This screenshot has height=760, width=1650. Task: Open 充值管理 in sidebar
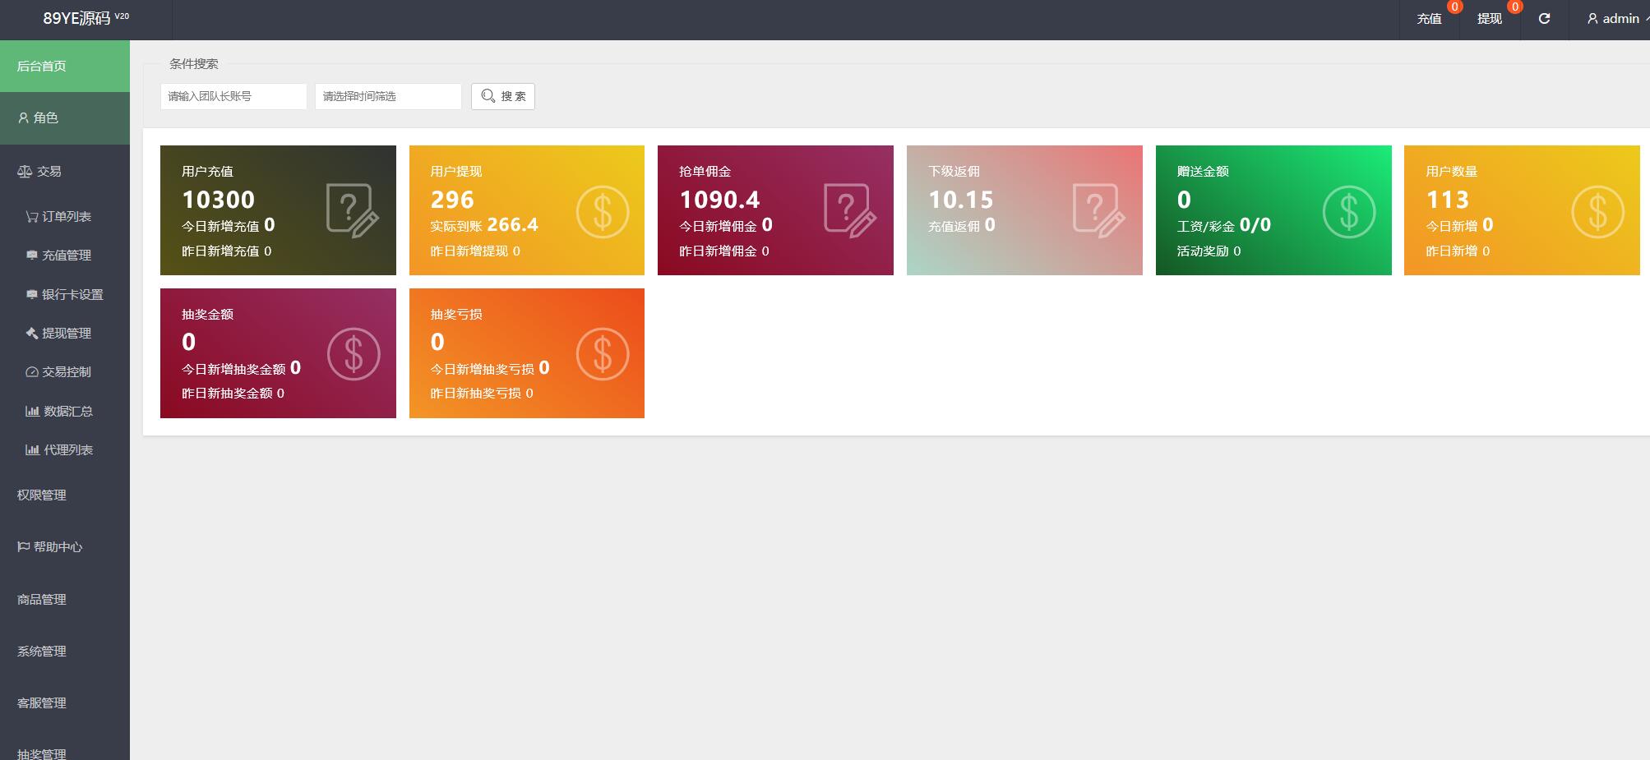pyautogui.click(x=65, y=256)
